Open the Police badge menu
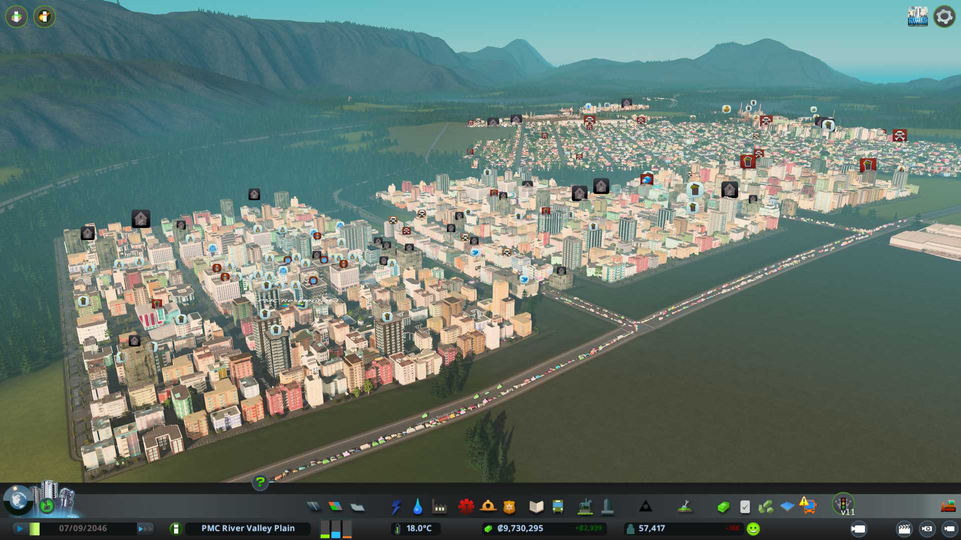The height and width of the screenshot is (540, 961). tap(509, 507)
